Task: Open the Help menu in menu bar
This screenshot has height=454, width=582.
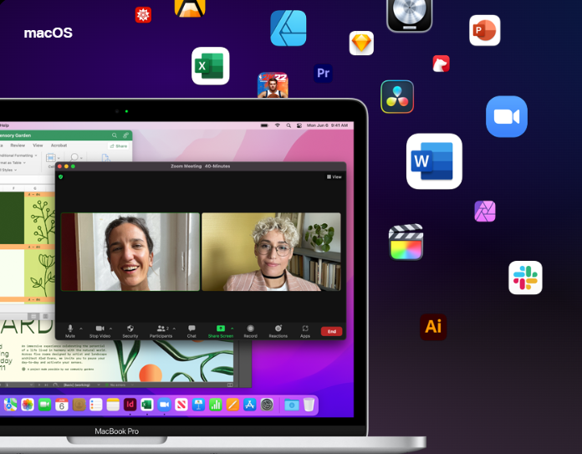Action: [4, 125]
